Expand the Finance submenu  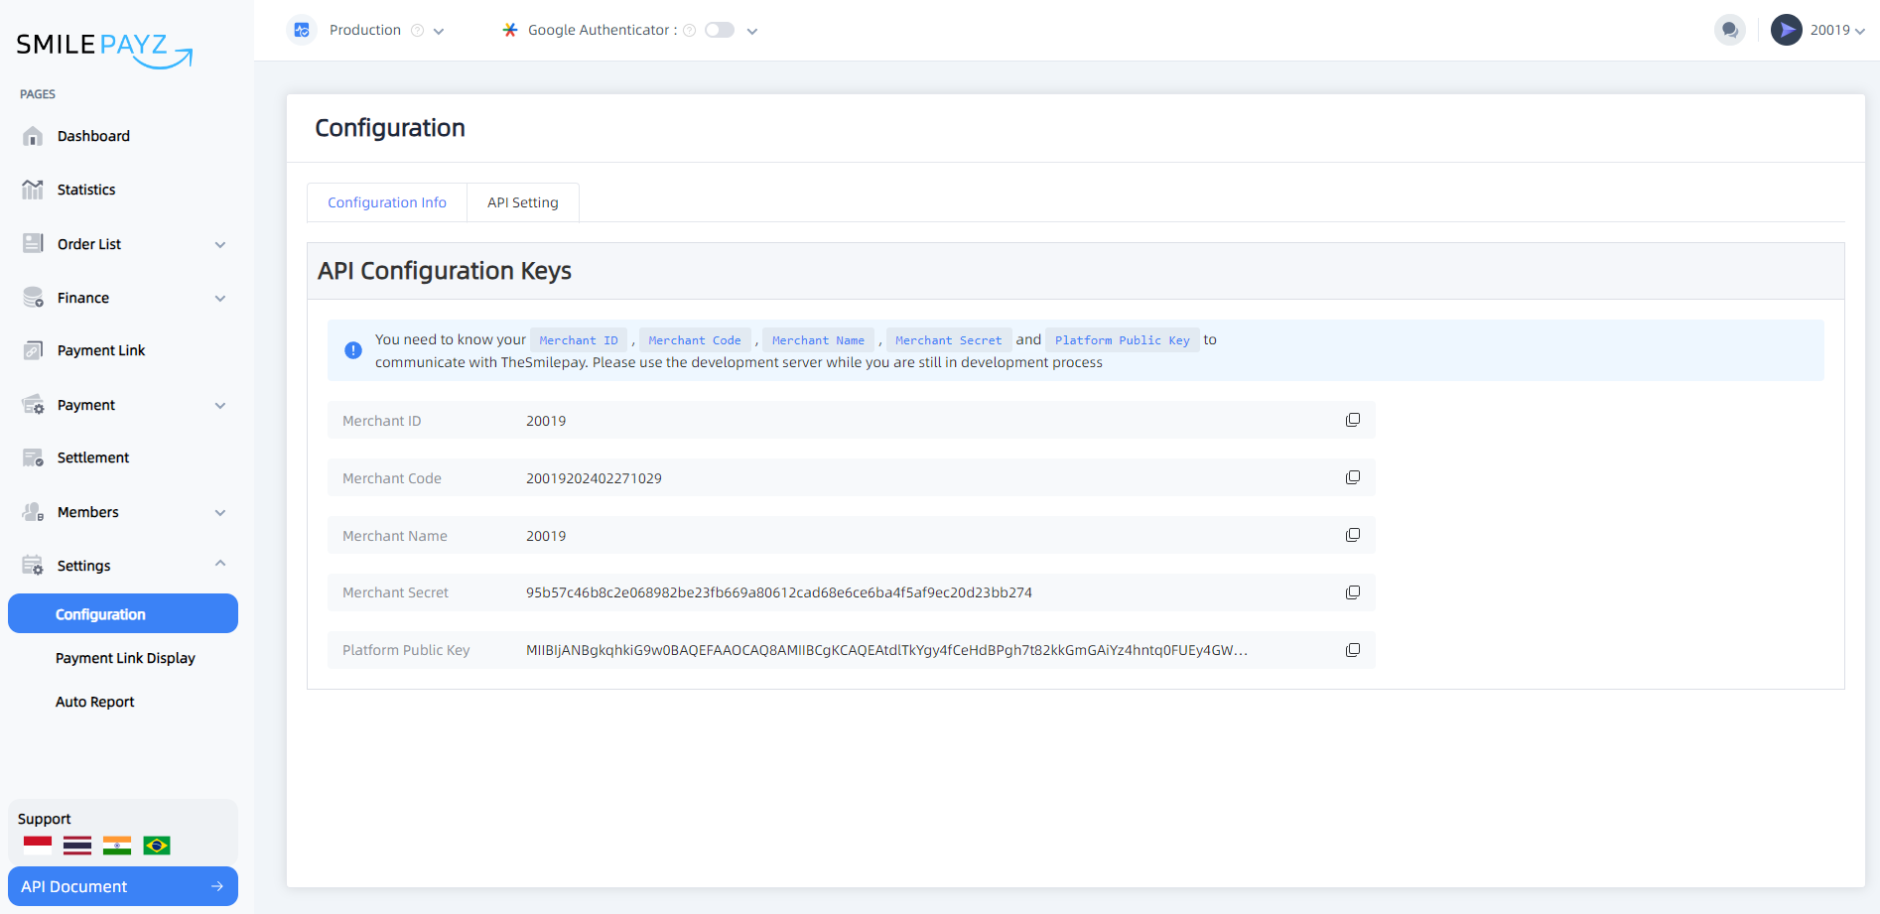pos(220,298)
